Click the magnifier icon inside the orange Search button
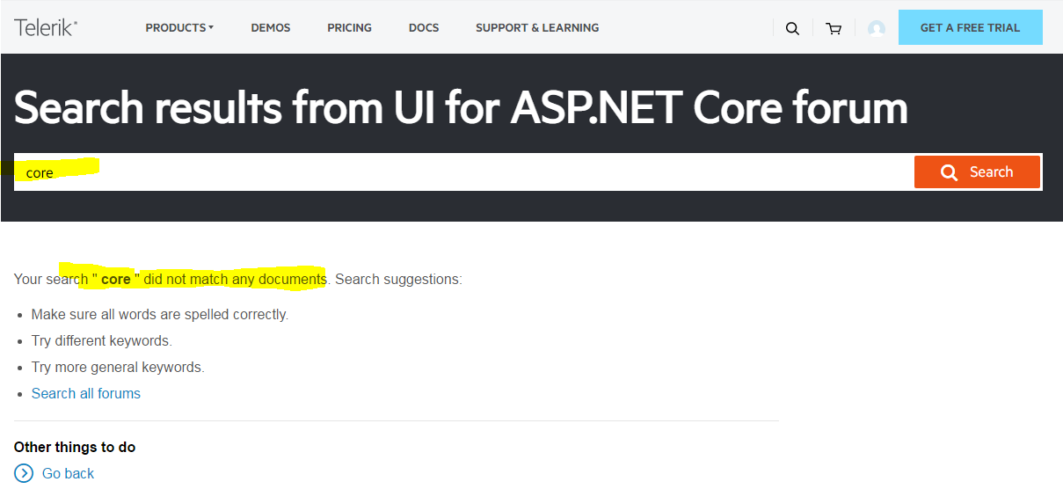The width and height of the screenshot is (1063, 489). [949, 172]
